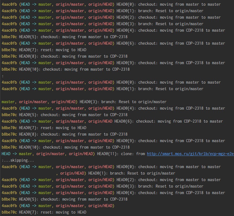The image size is (234, 216).
Task: Select the 'HEAD@{11}: clone: from' text
Action: click(x=121, y=154)
